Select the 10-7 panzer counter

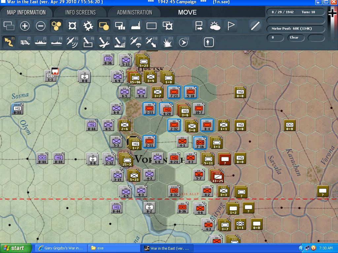point(198,109)
